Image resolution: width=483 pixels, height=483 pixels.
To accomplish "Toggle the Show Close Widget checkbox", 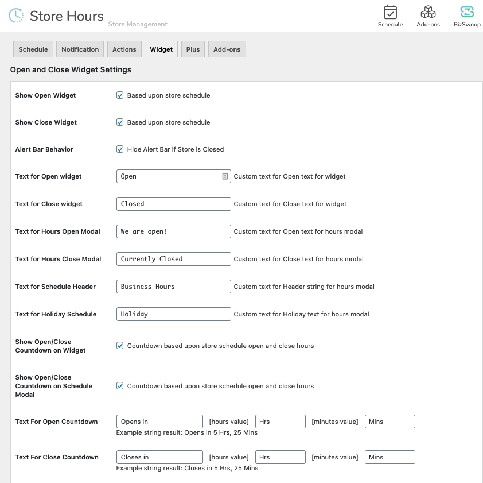I will 120,122.
